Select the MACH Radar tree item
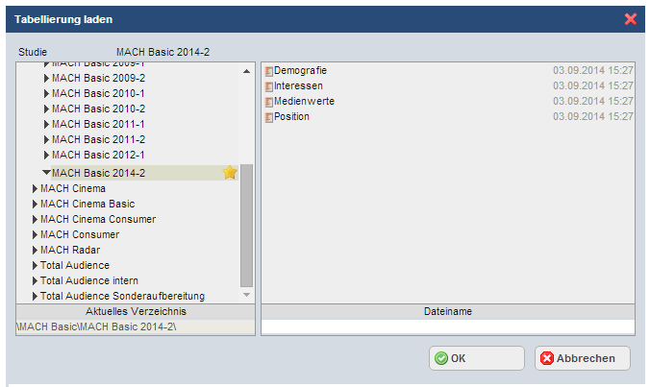Screen dimensions: 650x387 70,250
